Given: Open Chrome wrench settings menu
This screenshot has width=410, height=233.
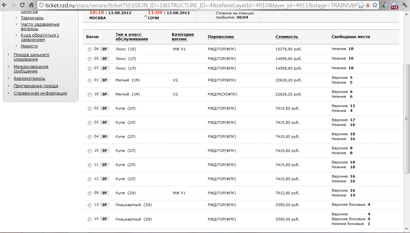Looking at the screenshot, I should click(x=404, y=5).
